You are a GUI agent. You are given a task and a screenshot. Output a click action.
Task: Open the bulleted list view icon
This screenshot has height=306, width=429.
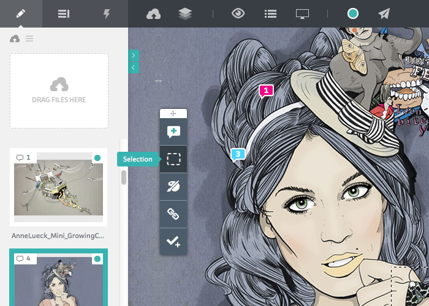tap(270, 13)
